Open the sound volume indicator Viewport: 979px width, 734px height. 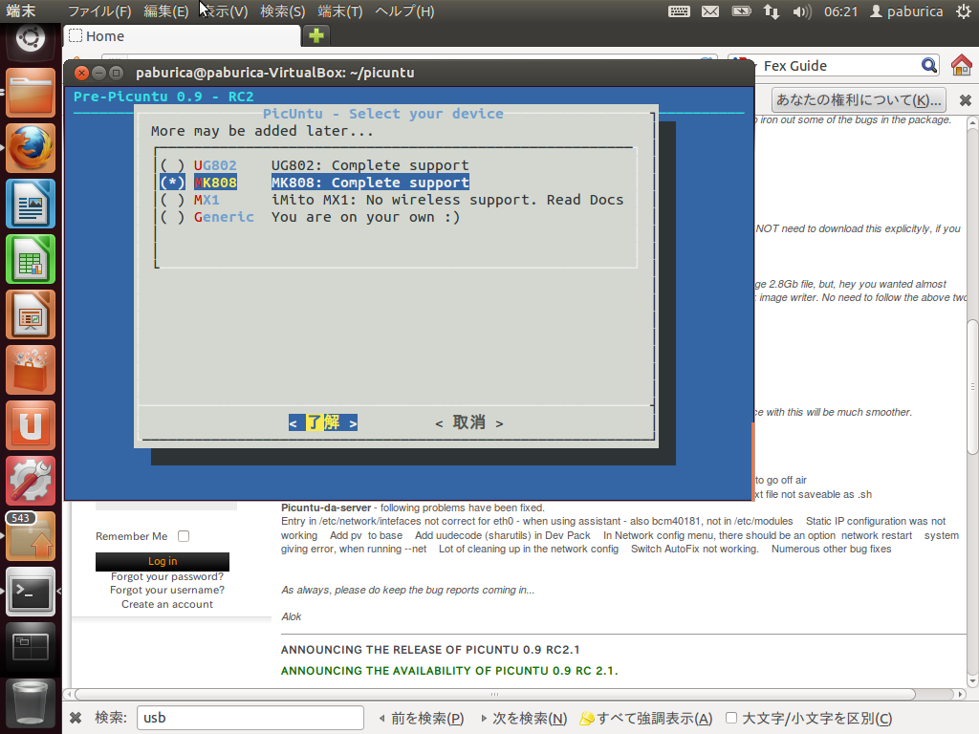point(802,11)
